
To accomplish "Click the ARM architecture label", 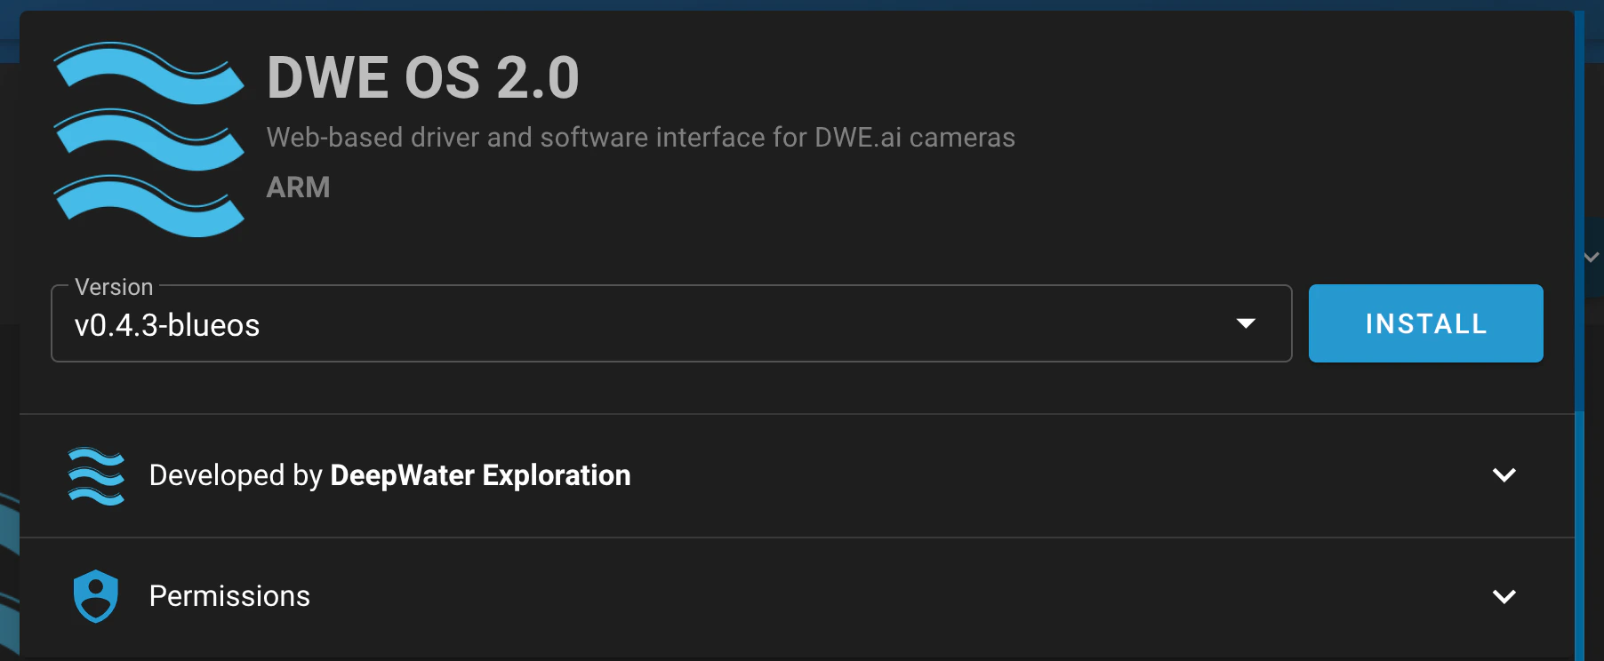I will (x=297, y=187).
